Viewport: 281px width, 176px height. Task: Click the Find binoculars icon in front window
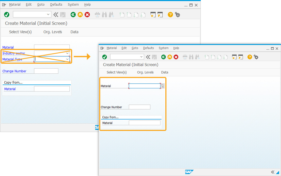[191, 57]
